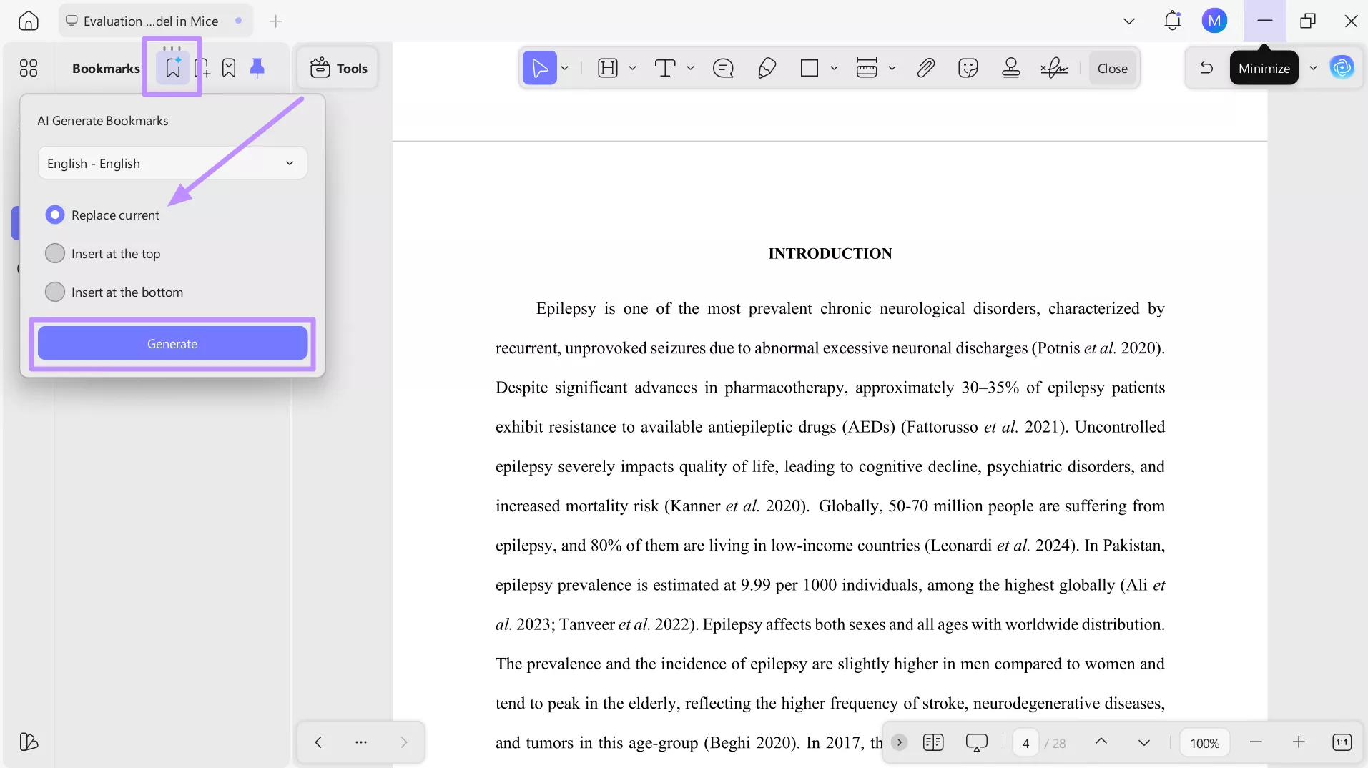This screenshot has width=1368, height=768.
Task: Edit the page number field showing 4
Action: pos(1025,743)
